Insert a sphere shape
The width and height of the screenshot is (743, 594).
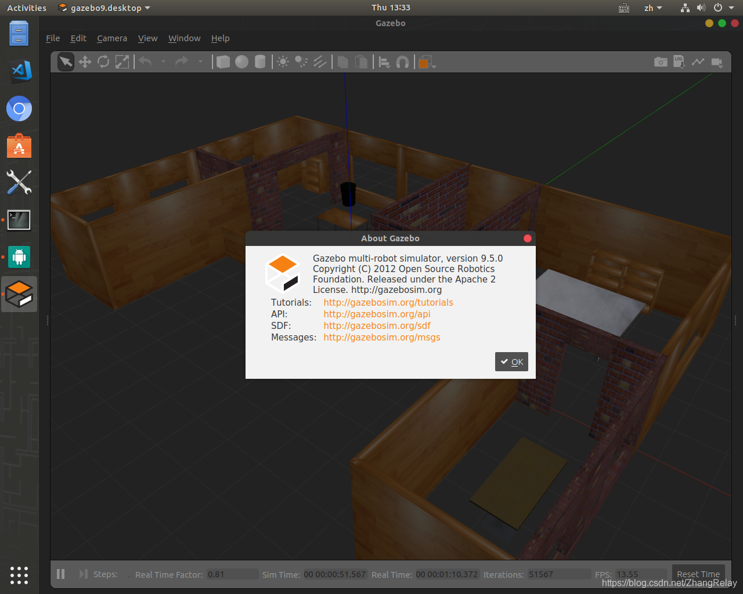[241, 61]
